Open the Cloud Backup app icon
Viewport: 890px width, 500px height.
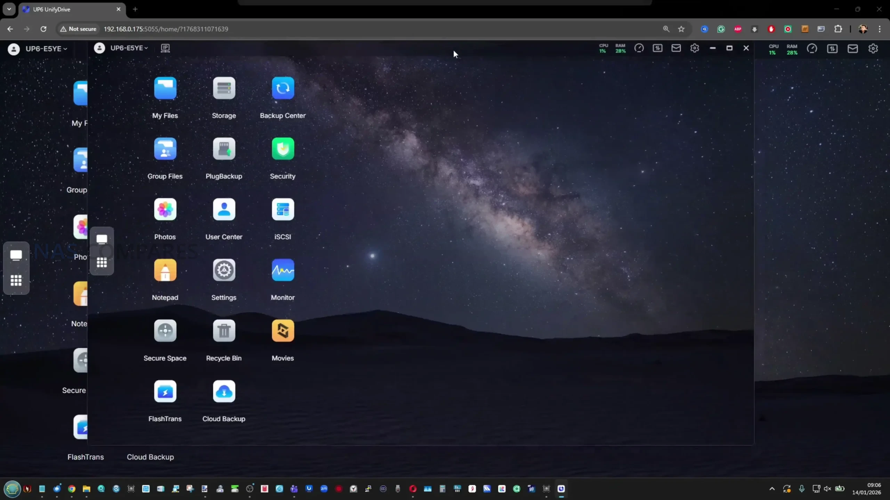coord(224,392)
